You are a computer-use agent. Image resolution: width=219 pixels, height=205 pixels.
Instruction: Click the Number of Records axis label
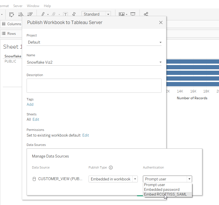(192, 98)
